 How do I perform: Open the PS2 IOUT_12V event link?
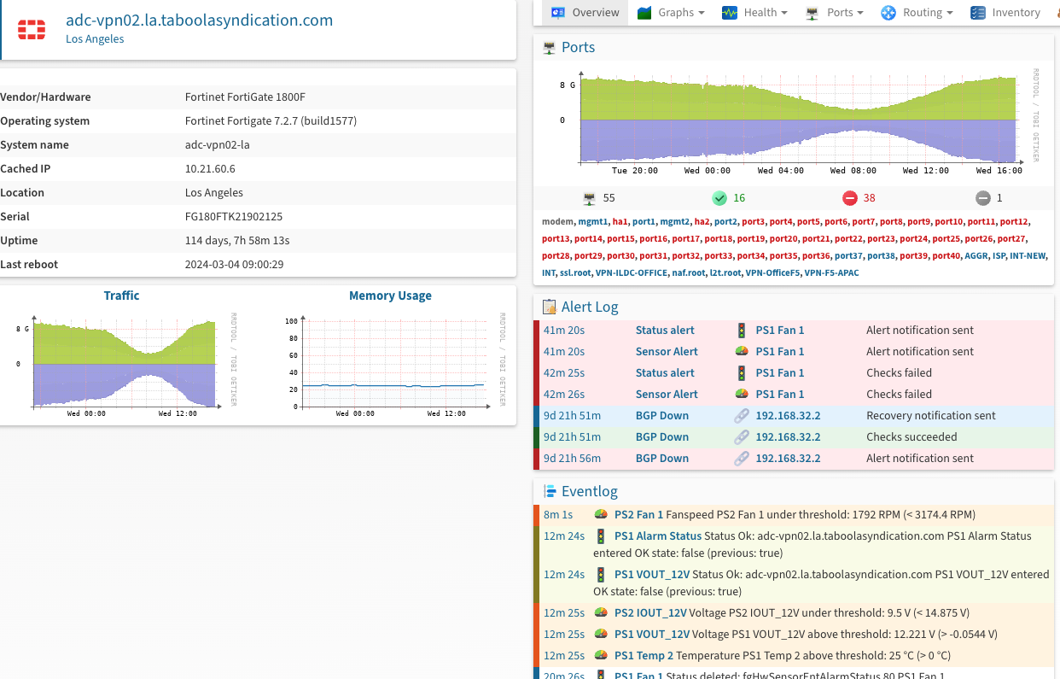pyautogui.click(x=650, y=613)
